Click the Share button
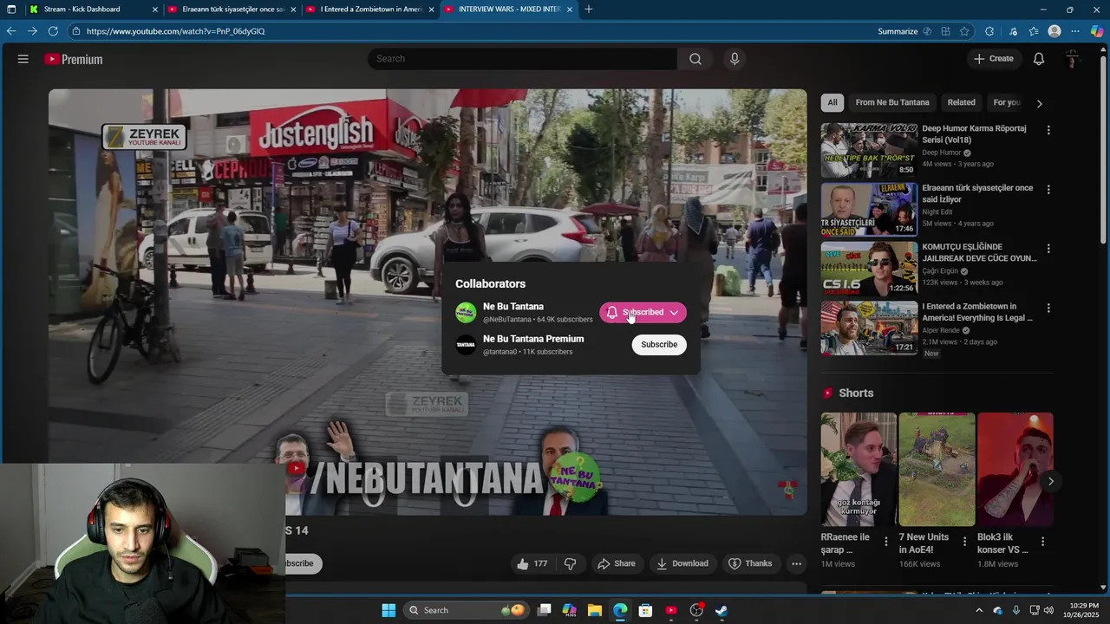 click(616, 563)
